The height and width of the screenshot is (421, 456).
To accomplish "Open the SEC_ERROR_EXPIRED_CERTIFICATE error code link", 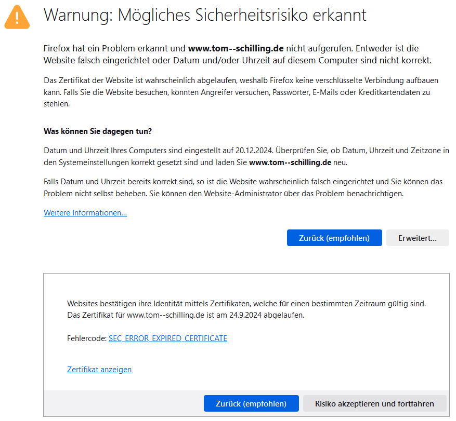I will coord(167,338).
